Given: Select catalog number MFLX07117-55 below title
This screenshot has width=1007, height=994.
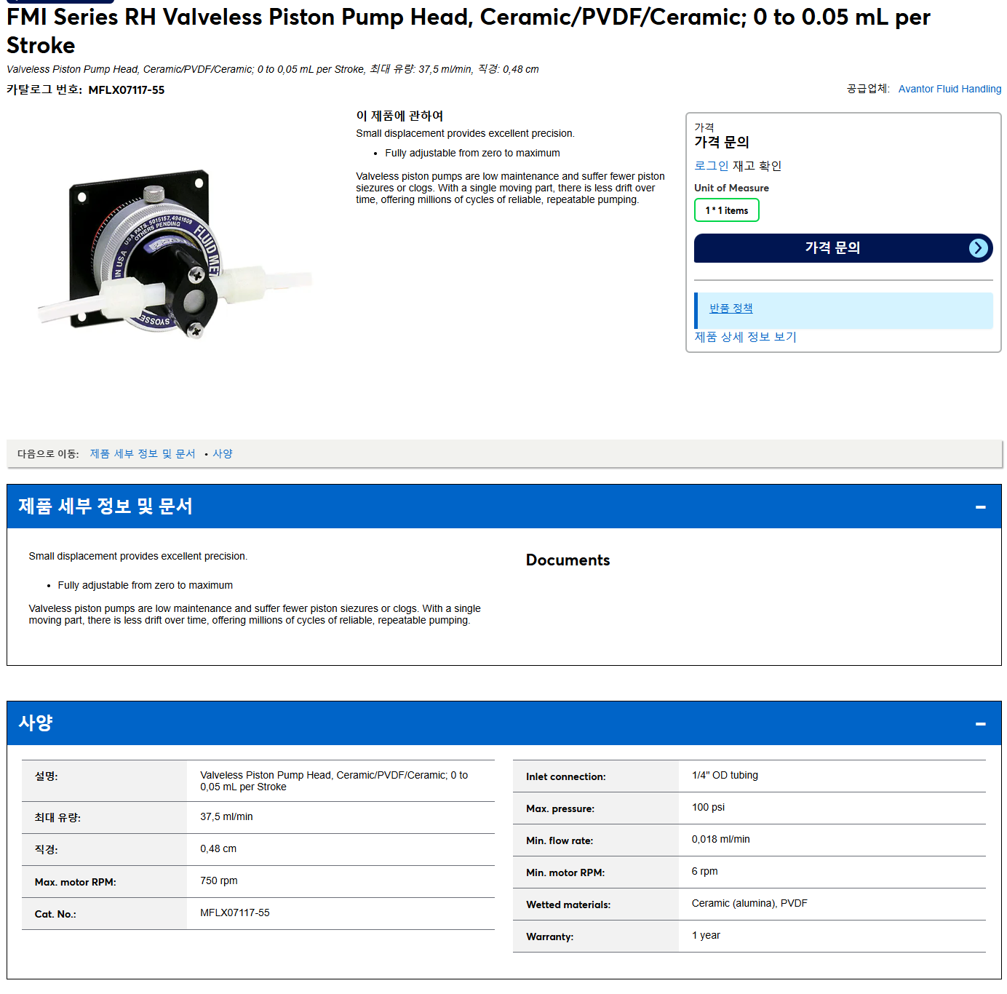Looking at the screenshot, I should (127, 90).
